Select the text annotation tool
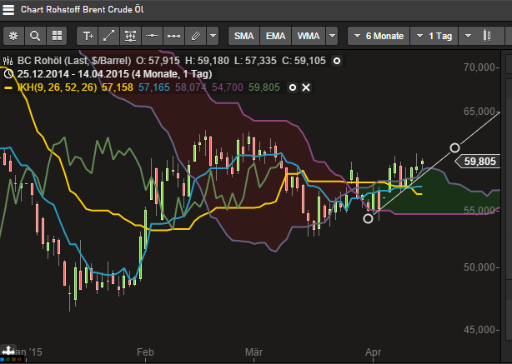The height and width of the screenshot is (364, 512). point(88,37)
